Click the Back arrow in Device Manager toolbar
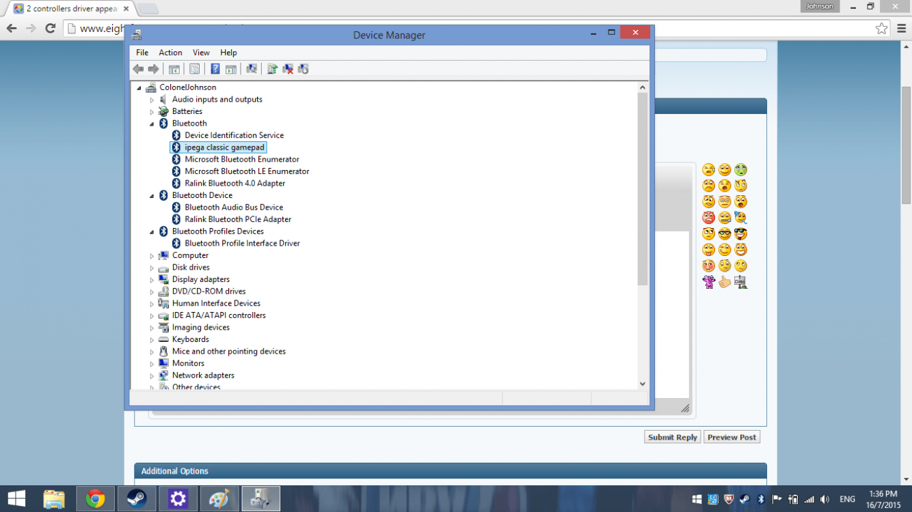This screenshot has height=512, width=912. point(138,69)
